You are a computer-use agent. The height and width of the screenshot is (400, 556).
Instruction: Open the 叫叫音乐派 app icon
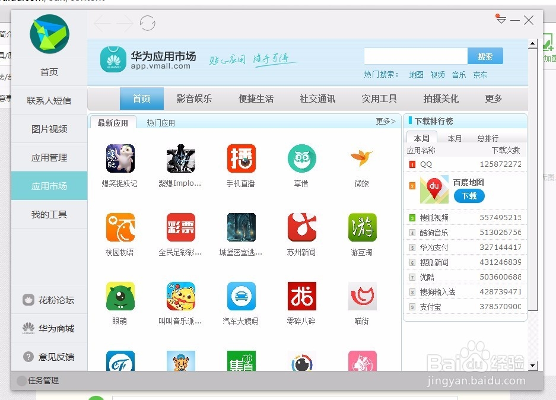(x=181, y=296)
